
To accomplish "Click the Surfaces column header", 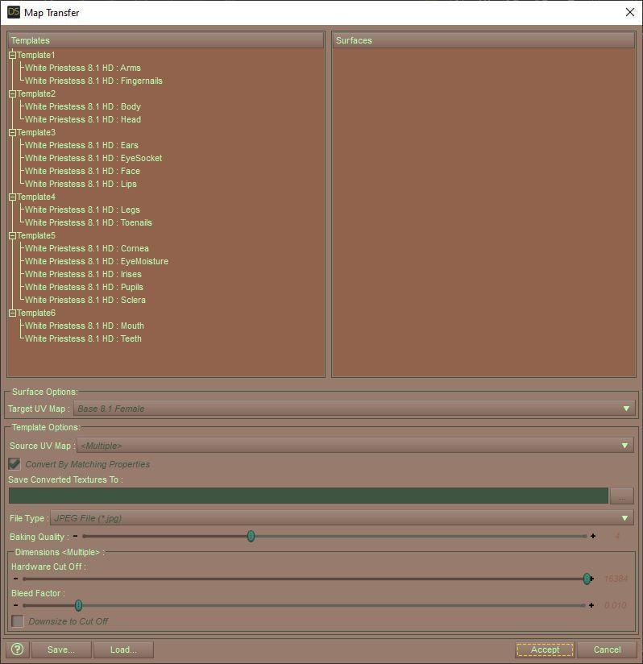I will pos(483,40).
